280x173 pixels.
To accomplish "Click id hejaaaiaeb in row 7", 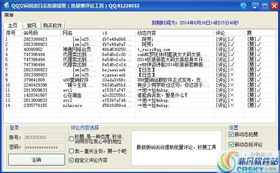I will point(114,70).
